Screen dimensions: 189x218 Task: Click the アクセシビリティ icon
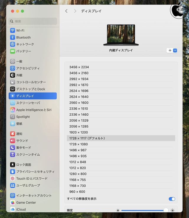12,68
